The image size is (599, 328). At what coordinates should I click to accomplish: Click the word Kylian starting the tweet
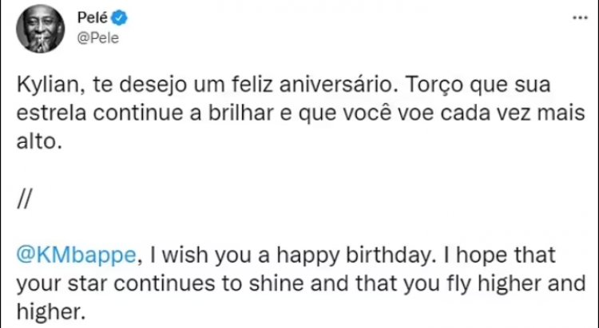pyautogui.click(x=40, y=85)
